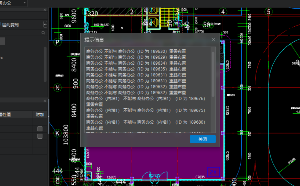Close the left 层间复制 panel with X
This screenshot has height=186, width=300.
(45, 10)
